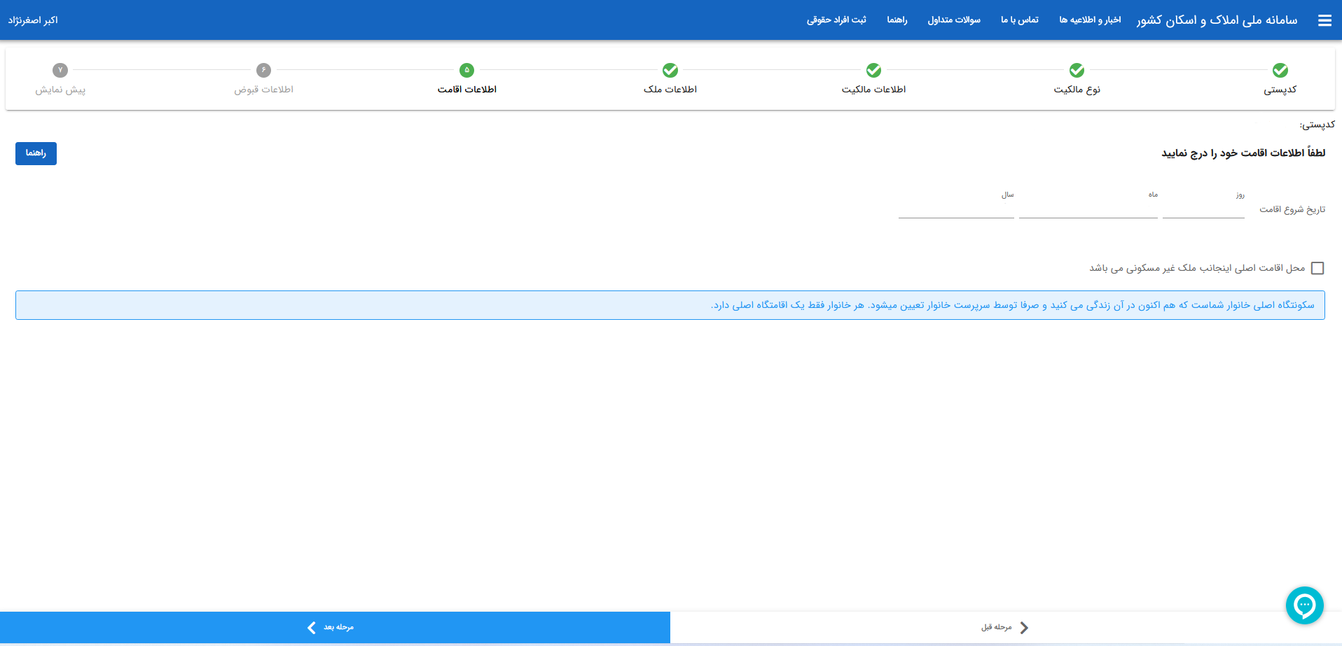Image resolution: width=1342 pixels, height=646 pixels.
Task: Click the checkmark above نوع مالکیت step
Action: pyautogui.click(x=1077, y=70)
